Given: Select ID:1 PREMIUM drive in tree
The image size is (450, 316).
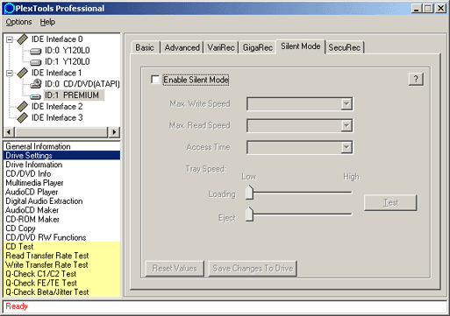Looking at the screenshot, I should click(71, 95).
